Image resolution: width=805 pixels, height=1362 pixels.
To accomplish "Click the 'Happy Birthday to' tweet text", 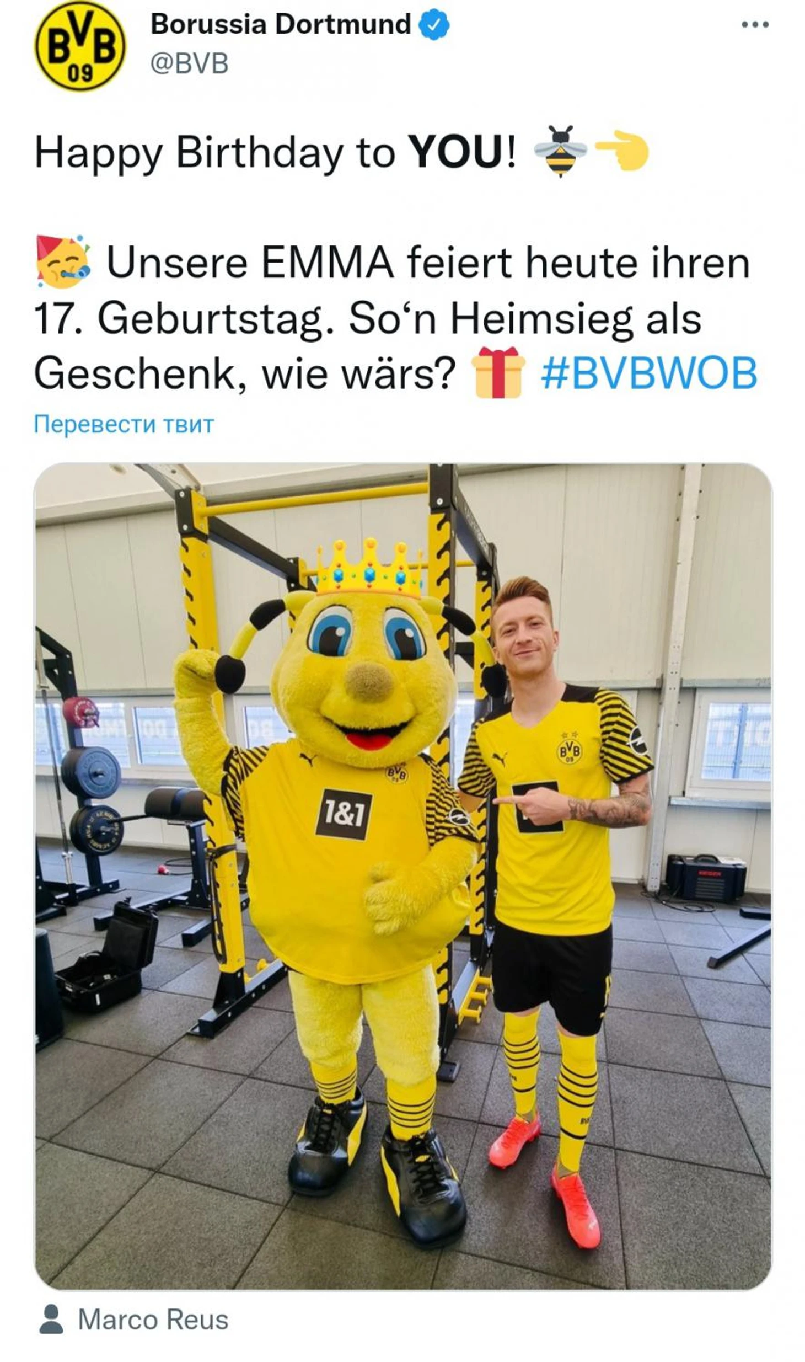I will coord(215,153).
